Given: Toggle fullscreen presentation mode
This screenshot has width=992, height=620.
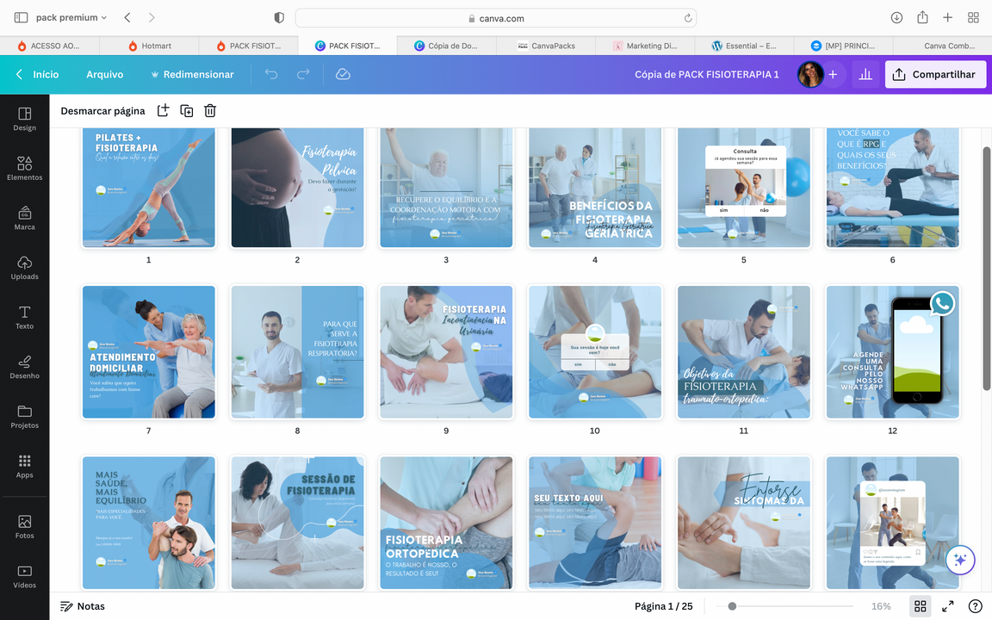Looking at the screenshot, I should 947,606.
